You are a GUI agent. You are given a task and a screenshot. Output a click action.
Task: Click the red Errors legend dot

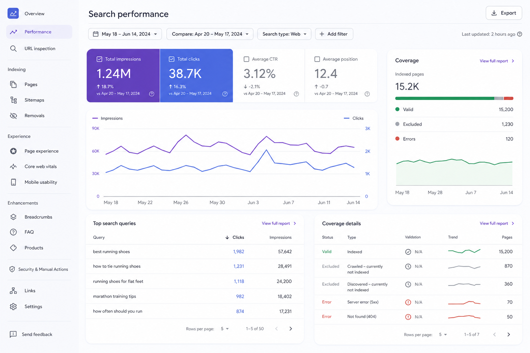tap(397, 139)
